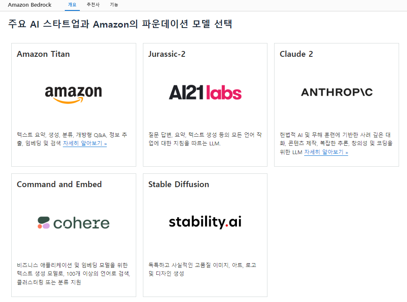407x302 pixels.
Task: Click the Stable Diffusion description text
Action: pos(202,269)
